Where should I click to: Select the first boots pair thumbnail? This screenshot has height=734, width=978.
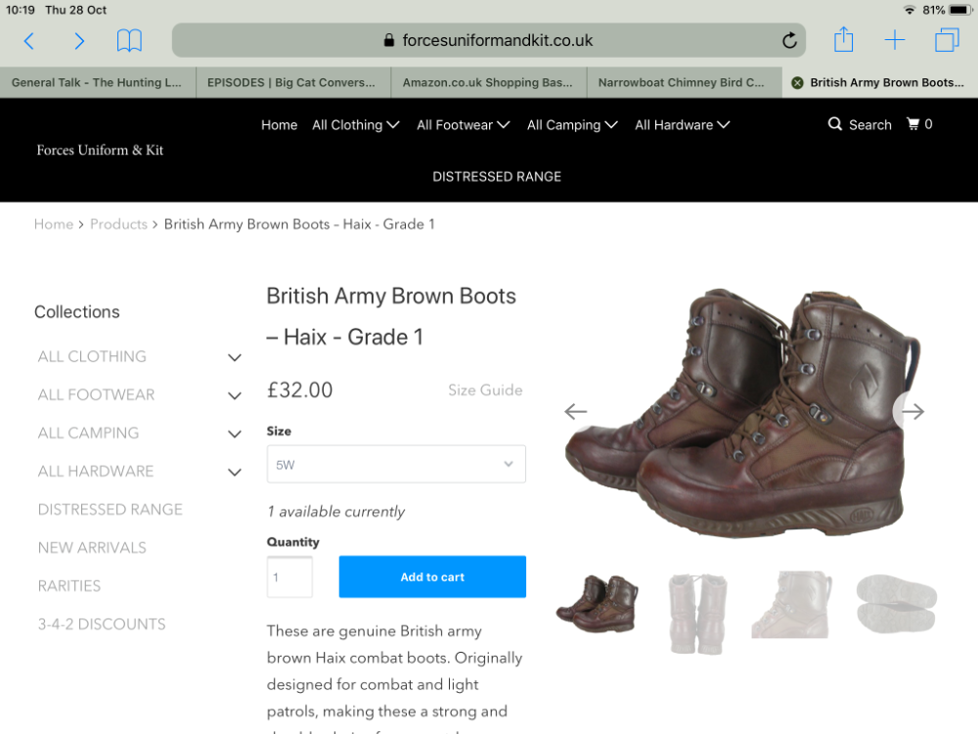(597, 604)
